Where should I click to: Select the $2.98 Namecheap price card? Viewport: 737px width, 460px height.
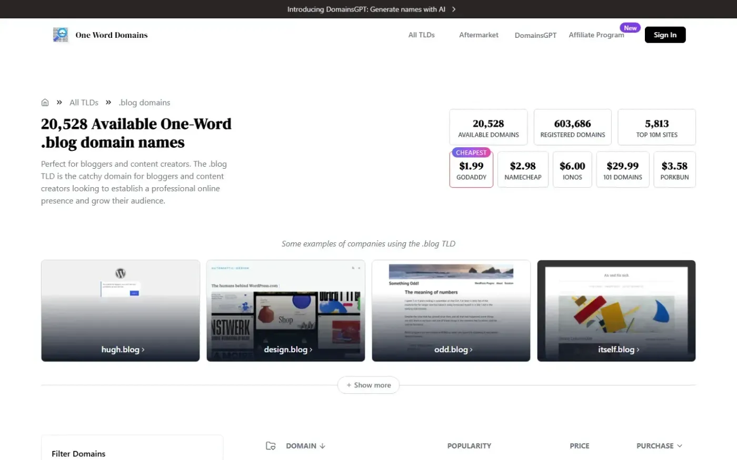point(523,169)
